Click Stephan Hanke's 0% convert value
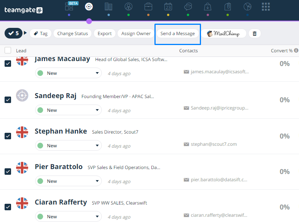This screenshot has width=299, height=224. pos(285,136)
